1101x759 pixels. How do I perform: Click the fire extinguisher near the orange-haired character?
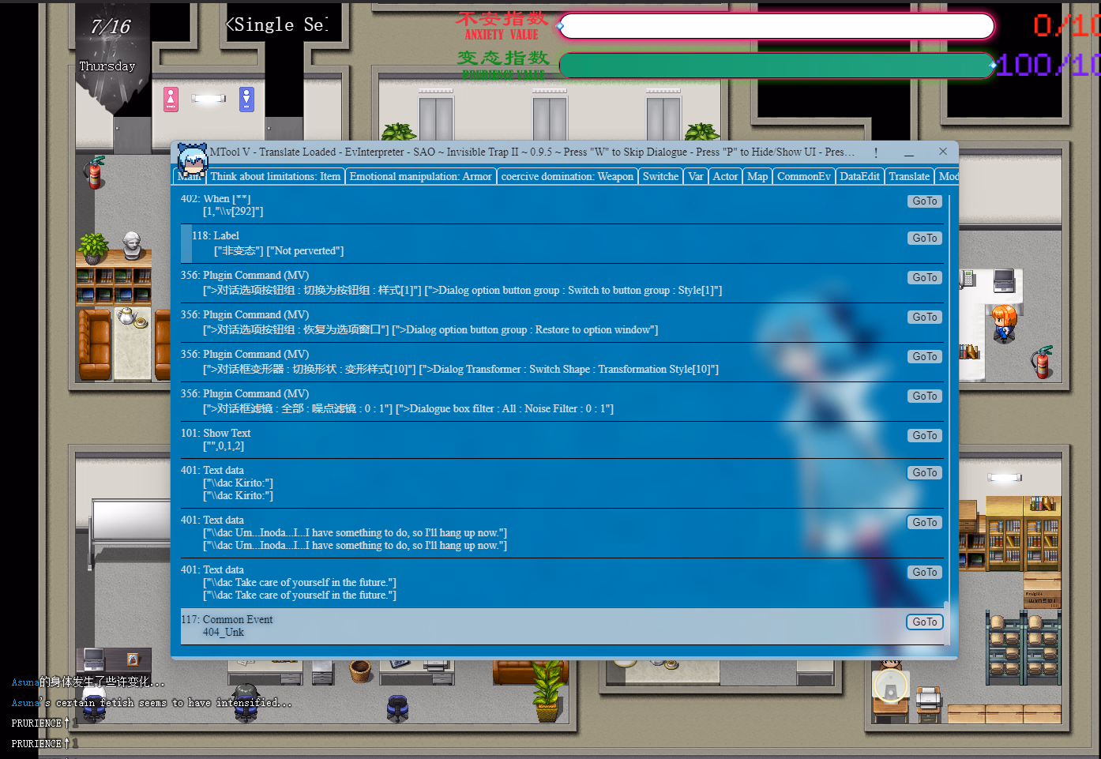(1043, 362)
